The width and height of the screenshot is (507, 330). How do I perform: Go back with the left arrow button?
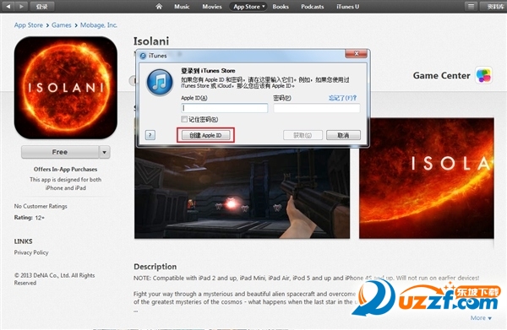[8, 6]
